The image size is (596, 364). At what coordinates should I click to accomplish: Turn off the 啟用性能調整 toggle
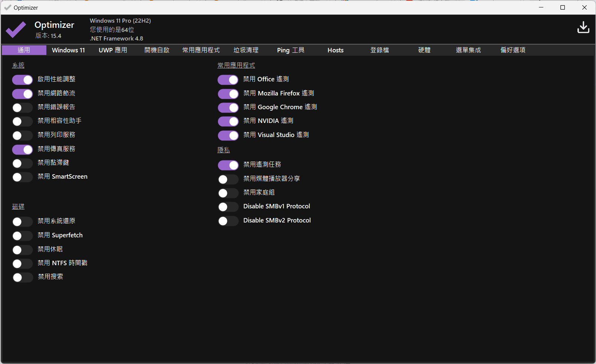click(22, 79)
